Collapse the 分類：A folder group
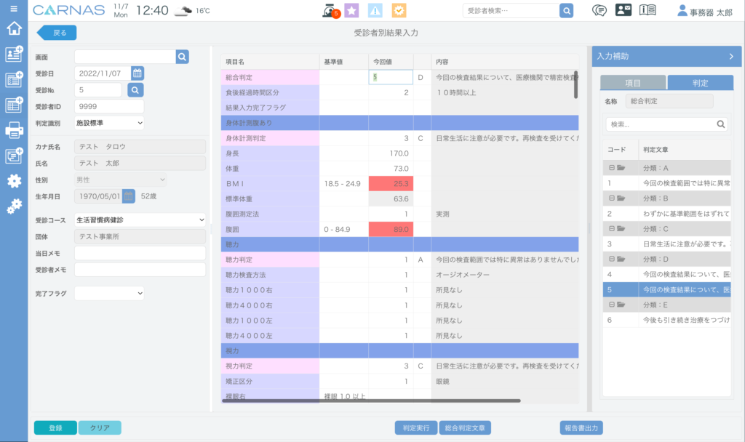The image size is (745, 442). [x=612, y=168]
